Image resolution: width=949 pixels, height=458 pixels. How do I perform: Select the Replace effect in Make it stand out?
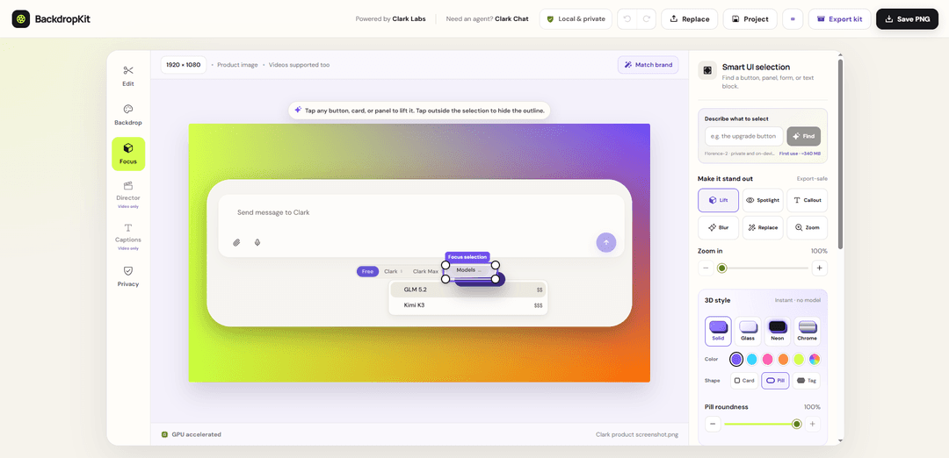(763, 228)
